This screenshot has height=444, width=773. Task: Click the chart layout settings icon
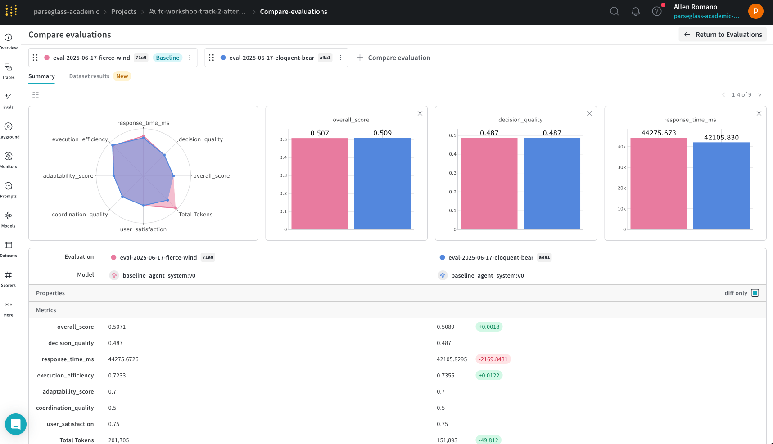pos(36,95)
